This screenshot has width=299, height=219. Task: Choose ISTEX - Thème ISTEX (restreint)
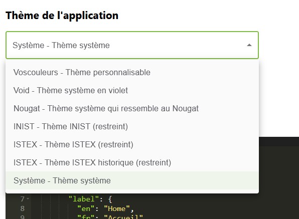coord(132,144)
